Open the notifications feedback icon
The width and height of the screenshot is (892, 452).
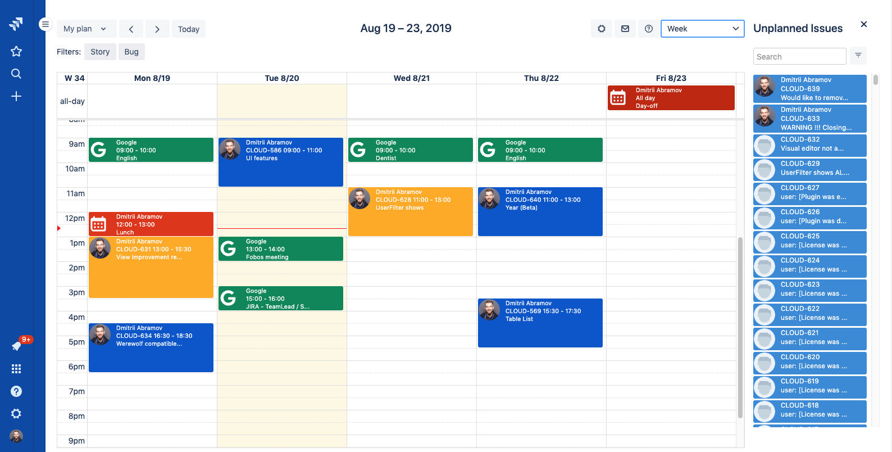16,346
